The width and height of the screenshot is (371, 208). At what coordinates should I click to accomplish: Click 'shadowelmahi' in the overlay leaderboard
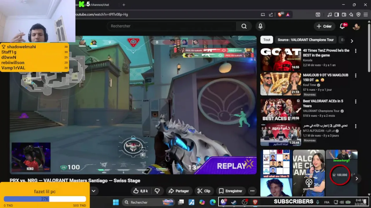tap(21, 47)
